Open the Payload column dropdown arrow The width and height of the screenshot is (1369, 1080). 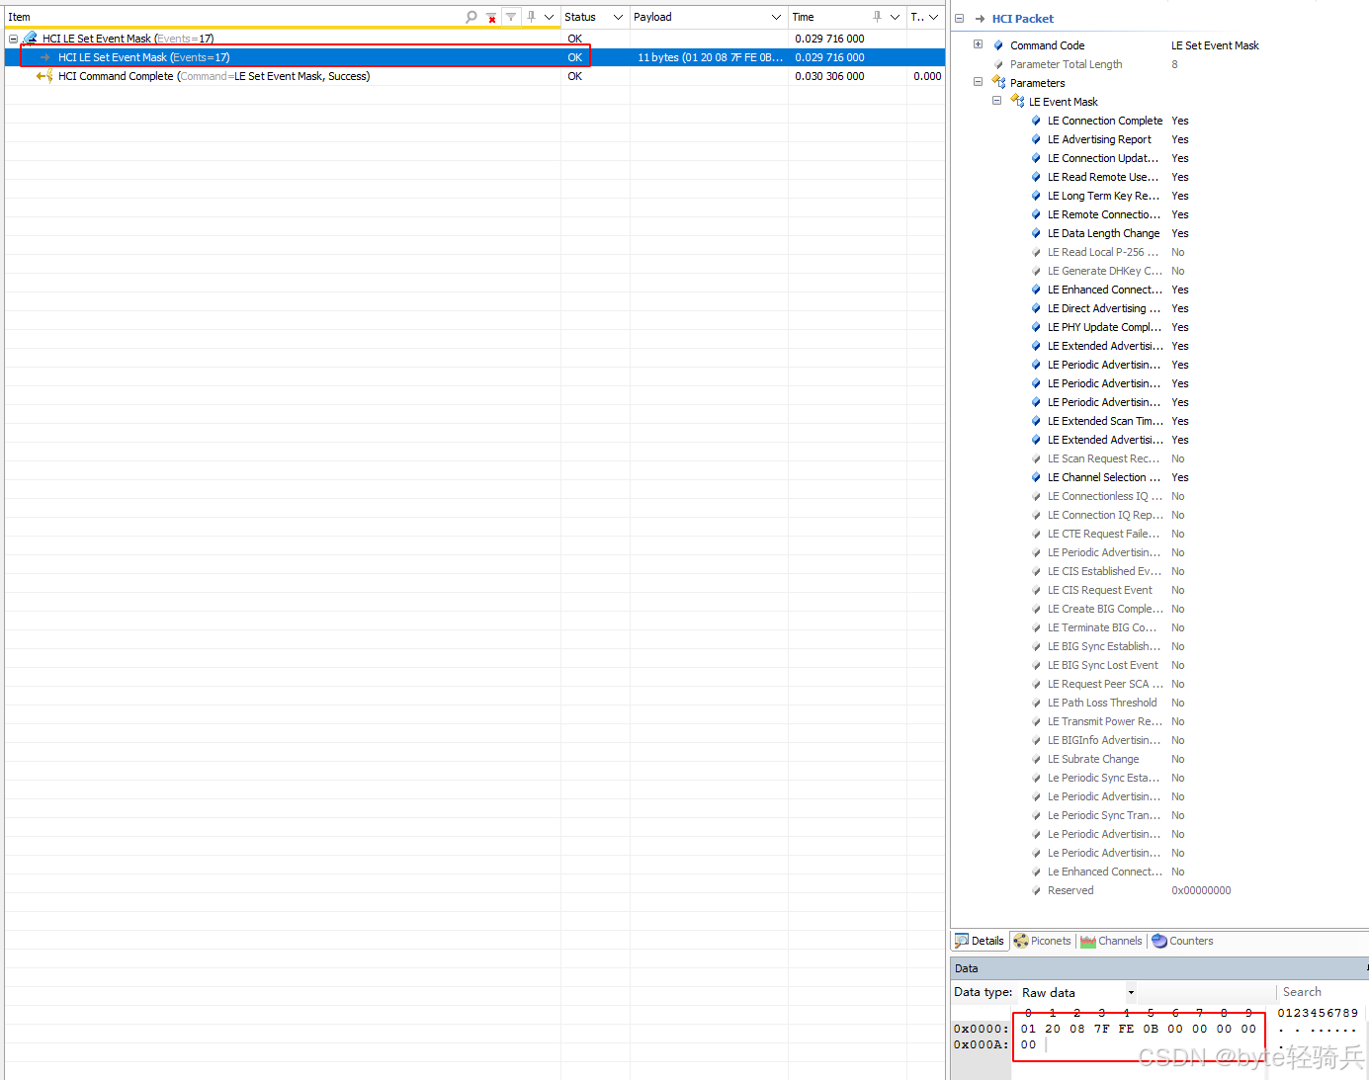[776, 17]
